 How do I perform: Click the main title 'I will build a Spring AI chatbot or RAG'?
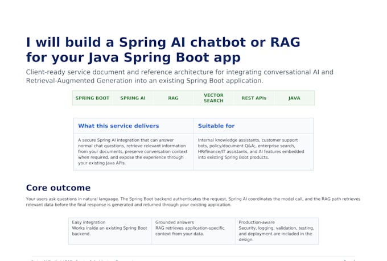(163, 42)
